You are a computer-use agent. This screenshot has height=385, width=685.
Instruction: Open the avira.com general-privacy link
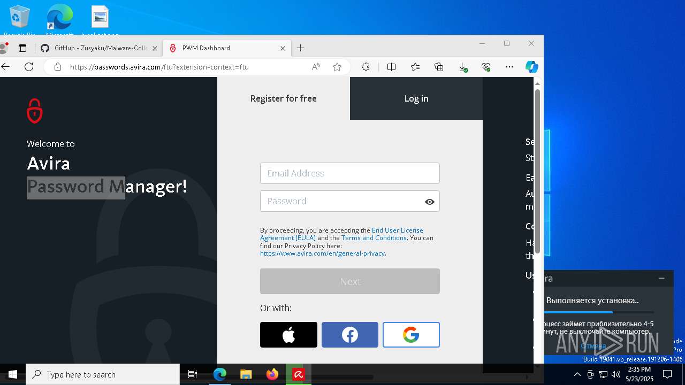322,253
